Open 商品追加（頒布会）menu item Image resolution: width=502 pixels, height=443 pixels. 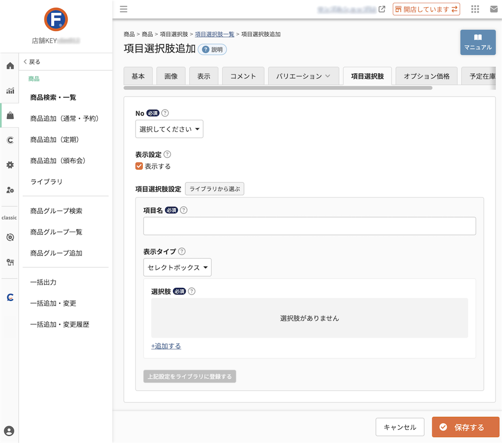click(58, 161)
